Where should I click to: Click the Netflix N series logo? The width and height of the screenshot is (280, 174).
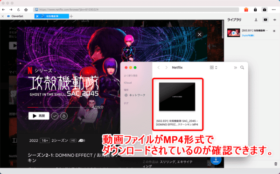click(30, 70)
